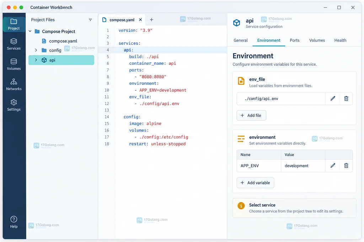Click the development value cell
This screenshot has width=364, height=242.
303,166
